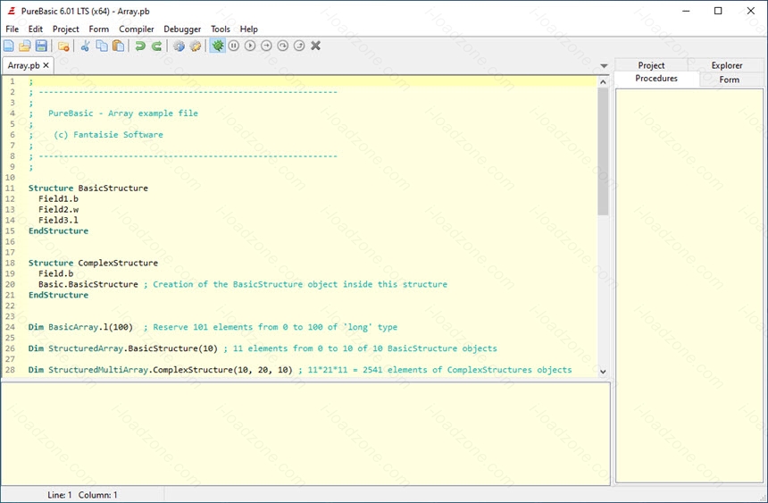Screen dimensions: 768x503
Task: Click '(c) Fantaisie Software' comment
Action: tap(108, 135)
